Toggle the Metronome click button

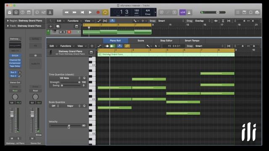point(189,12)
